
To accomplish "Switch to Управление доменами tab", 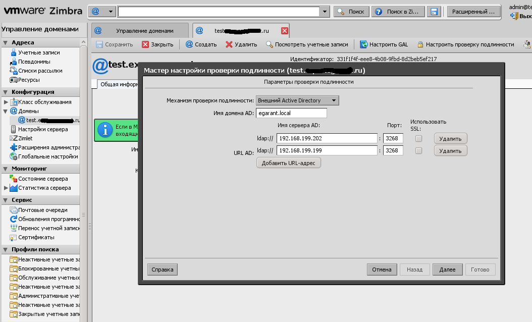I will (139, 31).
